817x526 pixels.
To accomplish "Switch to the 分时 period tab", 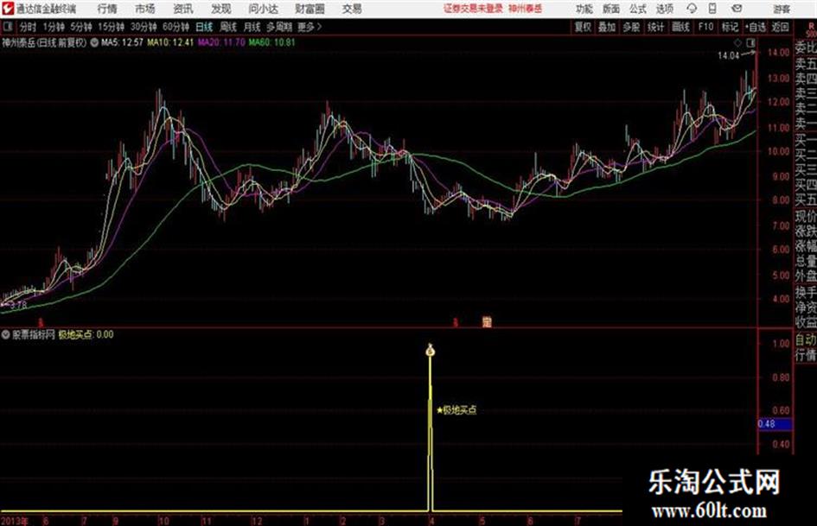I will click(29, 27).
